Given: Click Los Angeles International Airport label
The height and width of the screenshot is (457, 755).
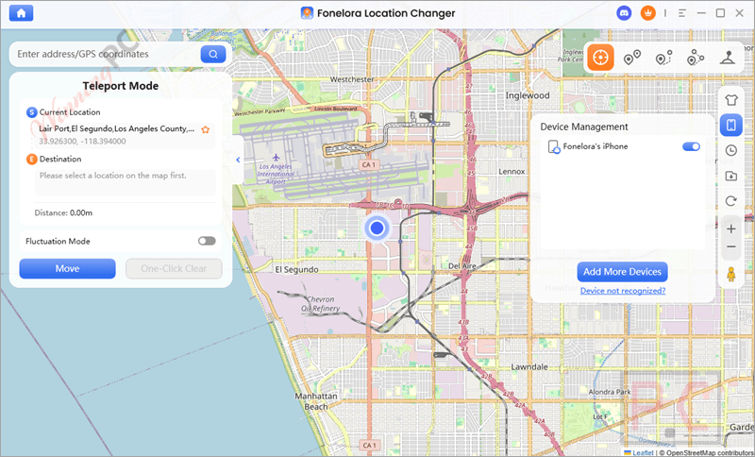Looking at the screenshot, I should (x=276, y=174).
